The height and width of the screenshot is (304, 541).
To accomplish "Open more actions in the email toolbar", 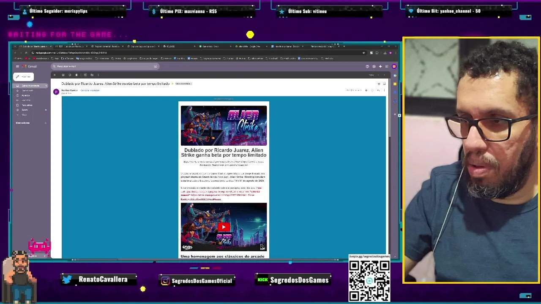I will (x=98, y=75).
